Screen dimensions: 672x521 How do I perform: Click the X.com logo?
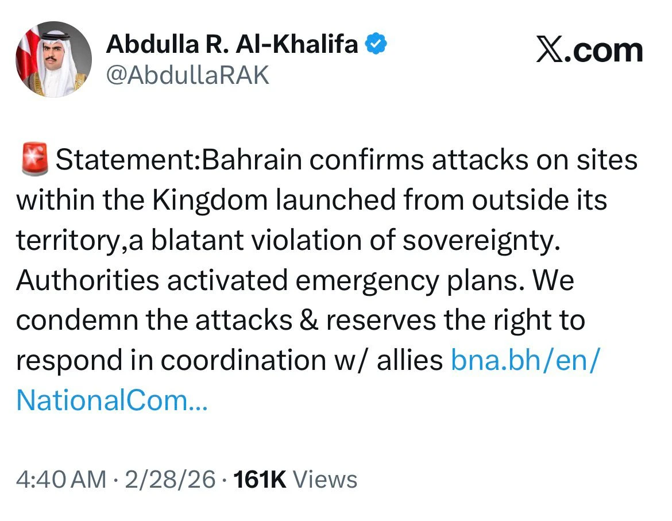coord(589,51)
